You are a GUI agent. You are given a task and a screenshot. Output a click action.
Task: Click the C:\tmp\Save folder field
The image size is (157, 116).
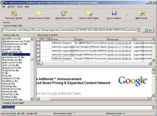[x=77, y=107]
